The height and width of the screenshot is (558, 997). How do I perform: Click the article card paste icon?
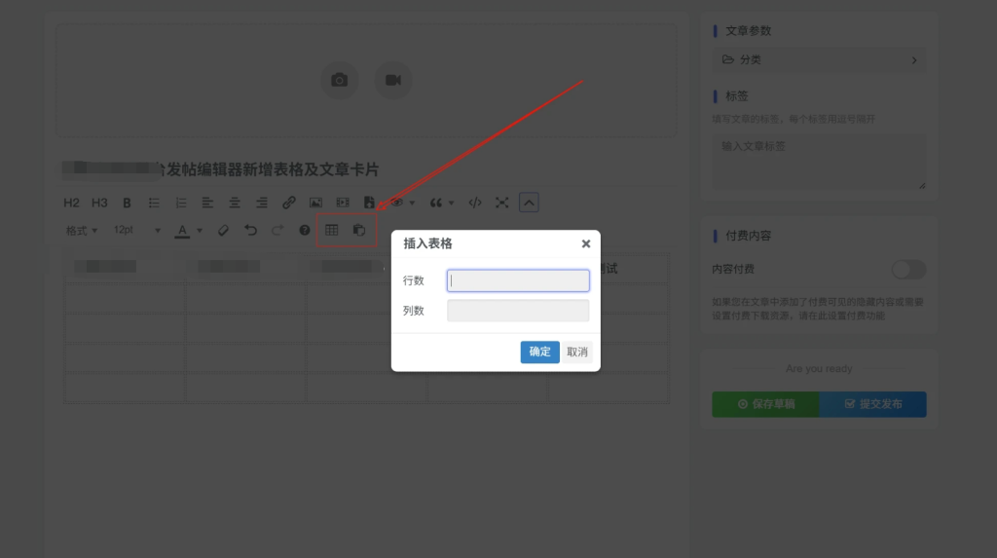point(359,231)
